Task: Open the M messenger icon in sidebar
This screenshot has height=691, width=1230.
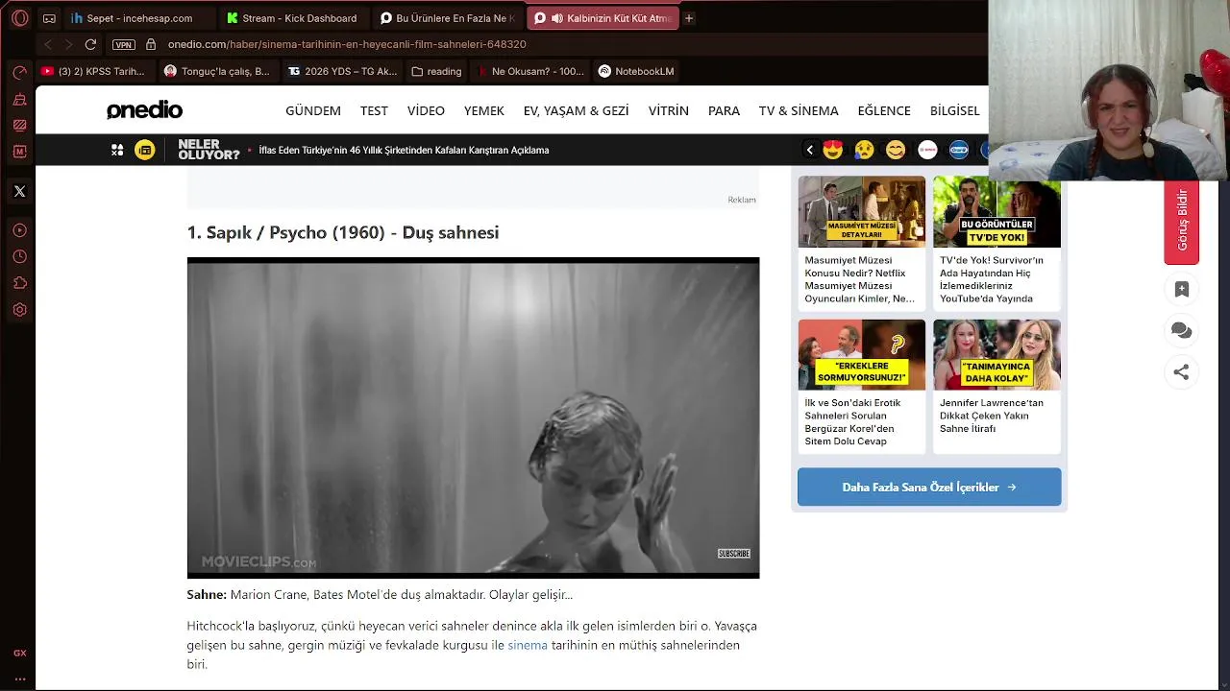Action: click(19, 152)
